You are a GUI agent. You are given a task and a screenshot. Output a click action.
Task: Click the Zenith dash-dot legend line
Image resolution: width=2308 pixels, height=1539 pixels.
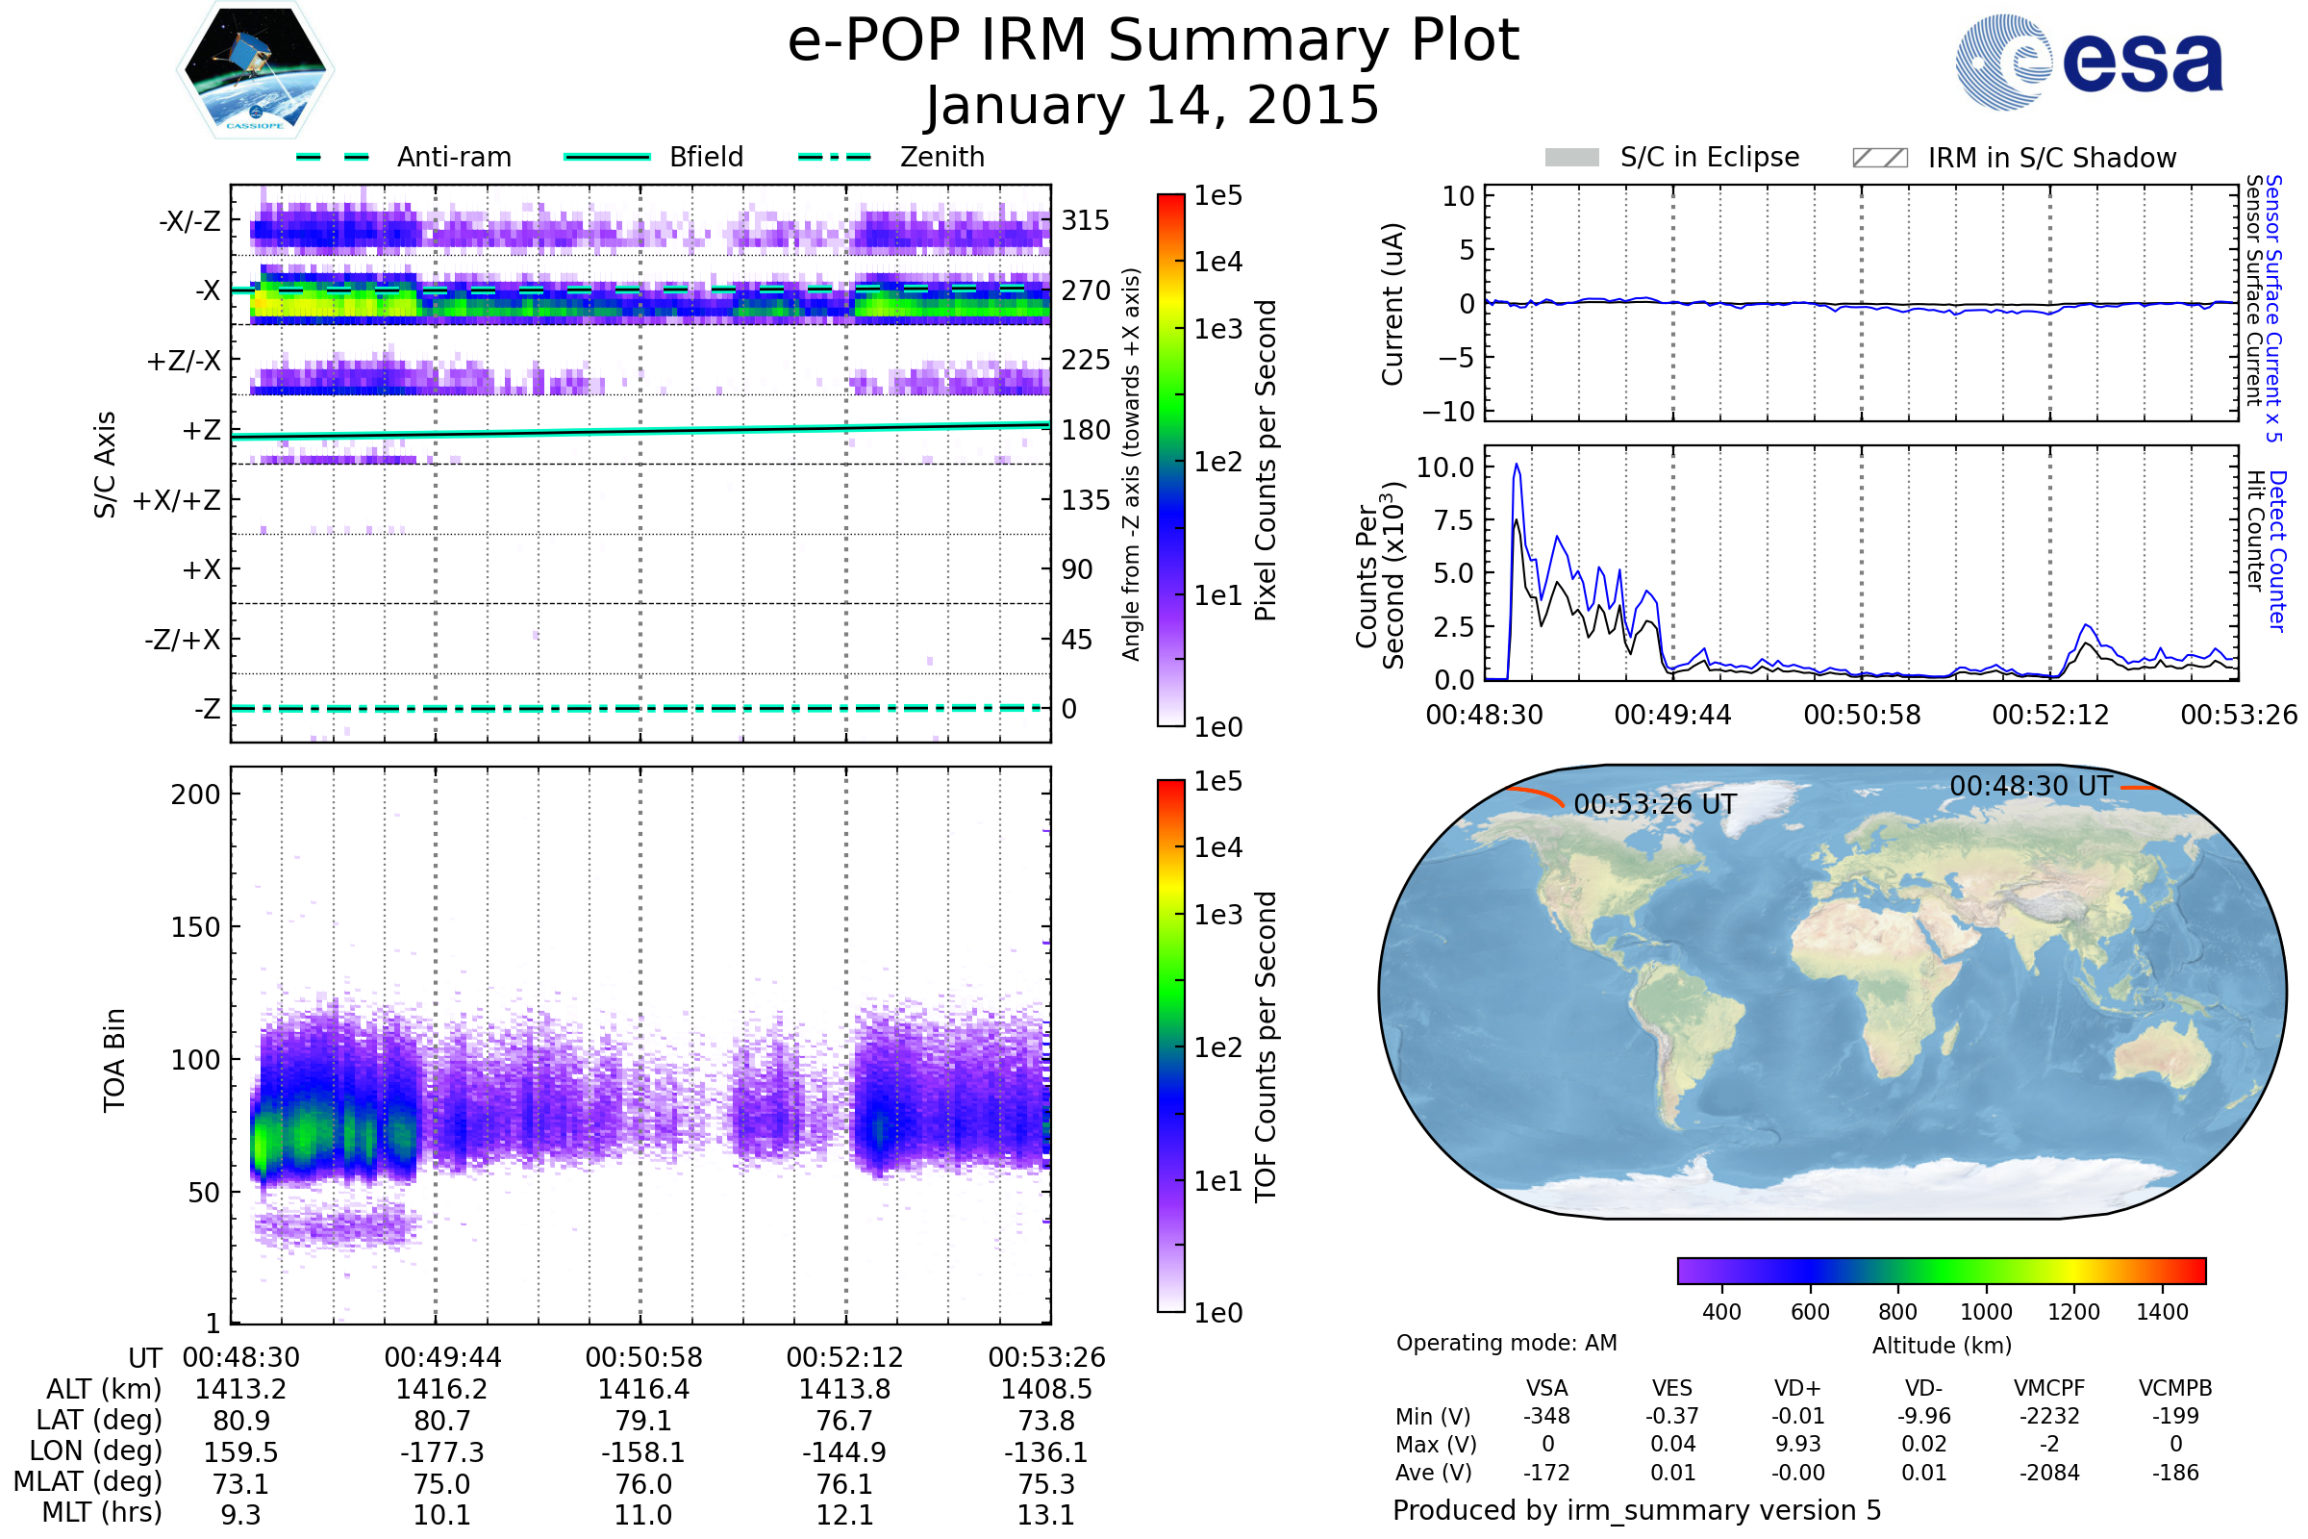tap(835, 157)
